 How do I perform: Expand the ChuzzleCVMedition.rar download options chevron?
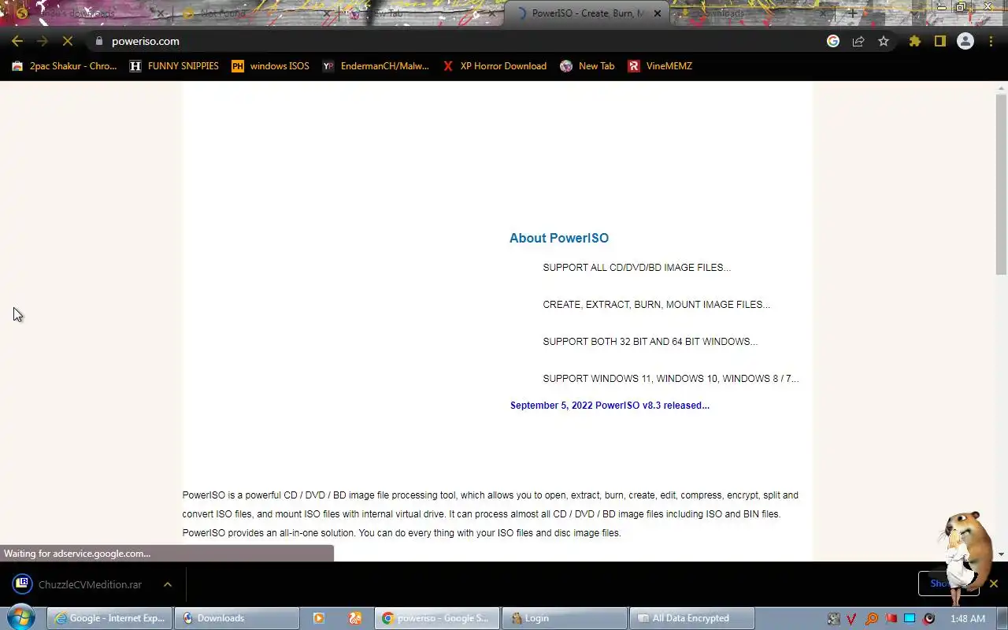pos(167,584)
